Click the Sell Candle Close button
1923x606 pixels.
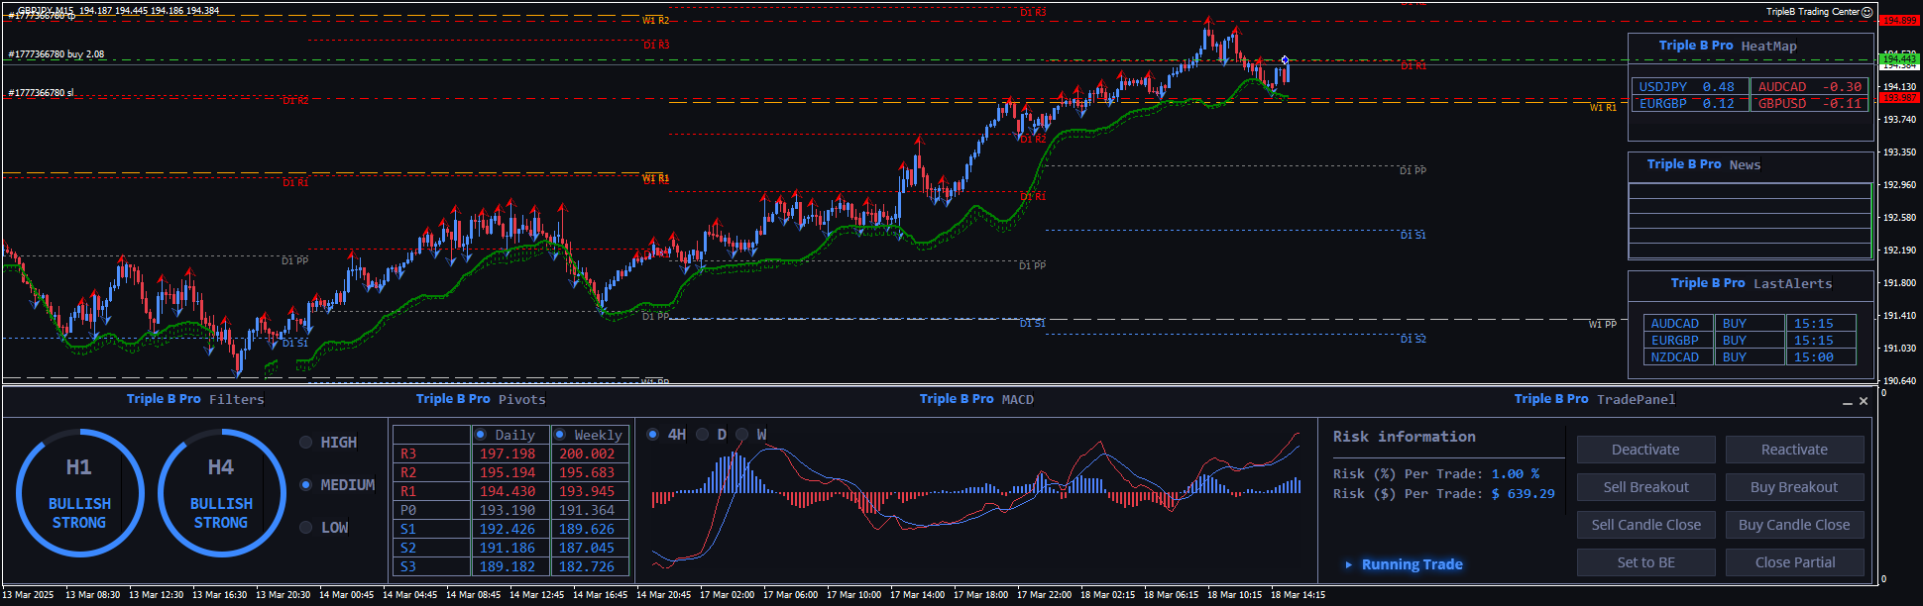1645,525
